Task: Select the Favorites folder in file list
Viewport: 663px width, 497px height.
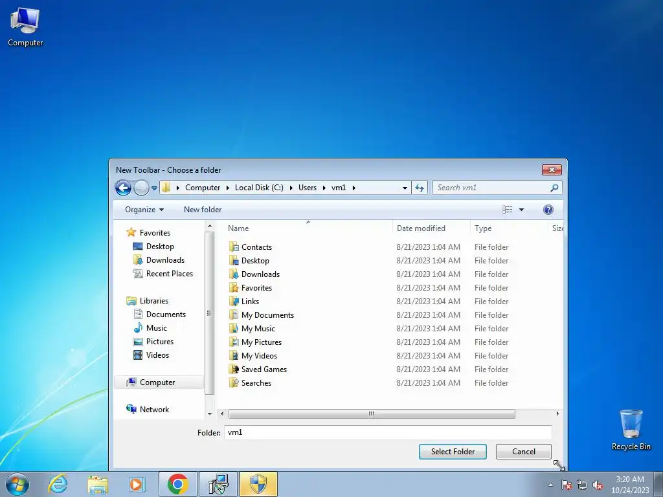Action: click(256, 288)
